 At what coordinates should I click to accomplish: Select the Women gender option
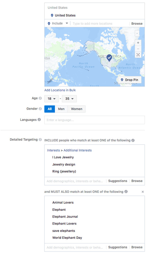76,109
